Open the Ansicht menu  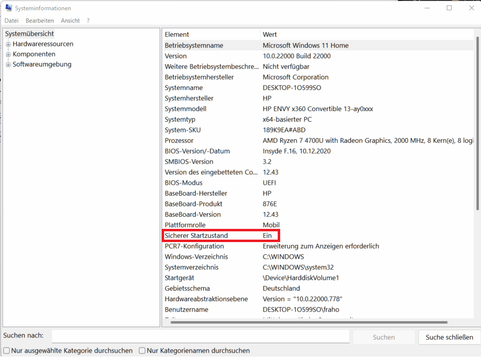[x=70, y=21]
